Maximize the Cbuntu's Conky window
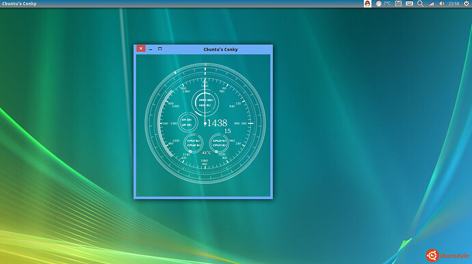472x264 pixels. pyautogui.click(x=160, y=48)
